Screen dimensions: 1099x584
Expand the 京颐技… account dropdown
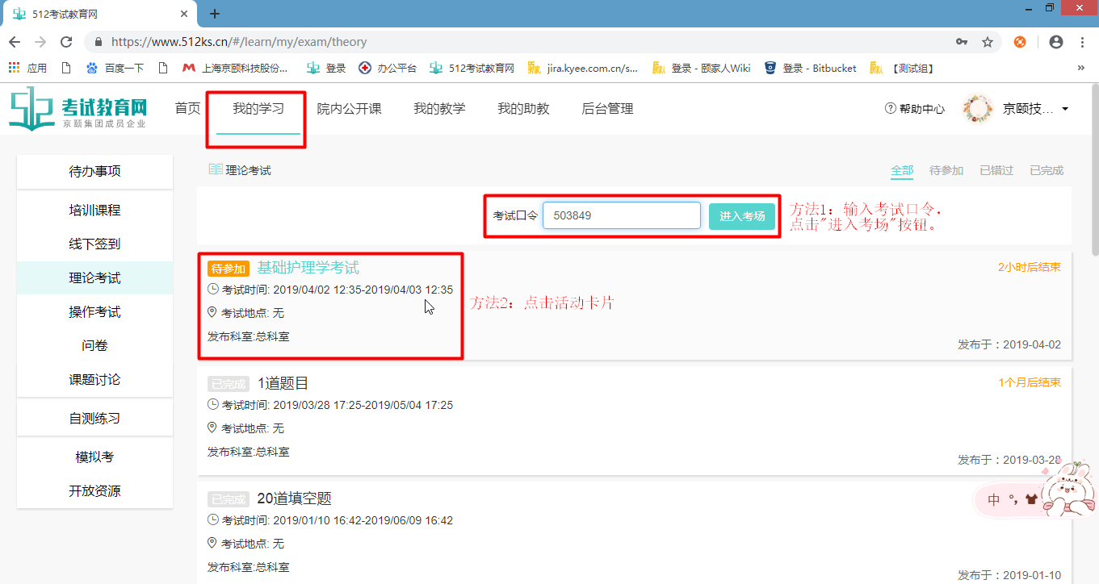click(1036, 109)
